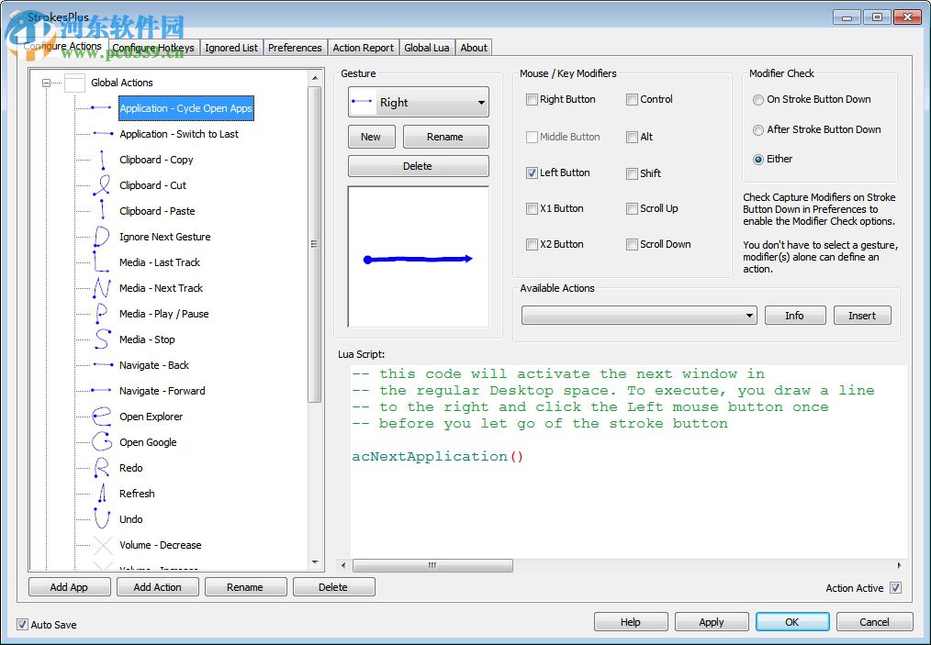This screenshot has height=645, width=931.
Task: Select On Stroke Button Down radio option
Action: point(757,99)
